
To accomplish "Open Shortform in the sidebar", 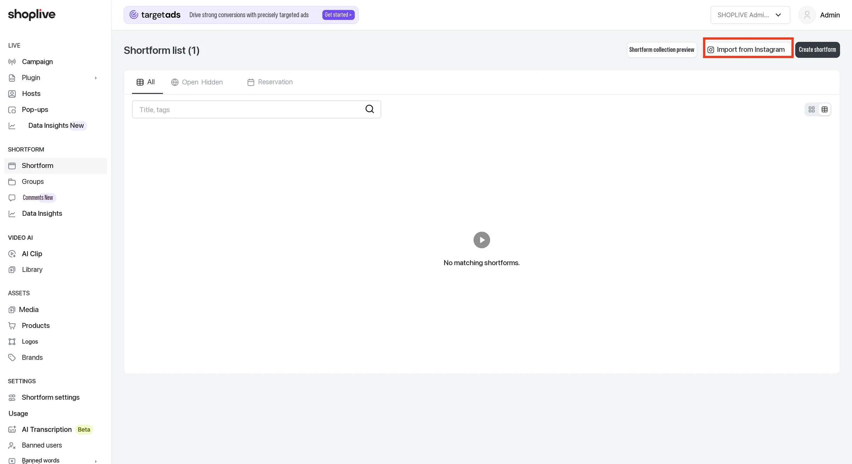I will click(56, 166).
